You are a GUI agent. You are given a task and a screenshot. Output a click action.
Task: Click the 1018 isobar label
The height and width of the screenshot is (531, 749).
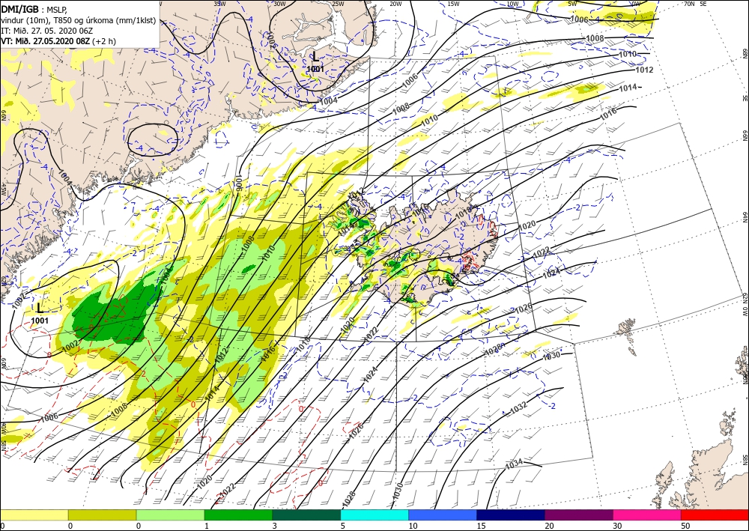tap(304, 345)
